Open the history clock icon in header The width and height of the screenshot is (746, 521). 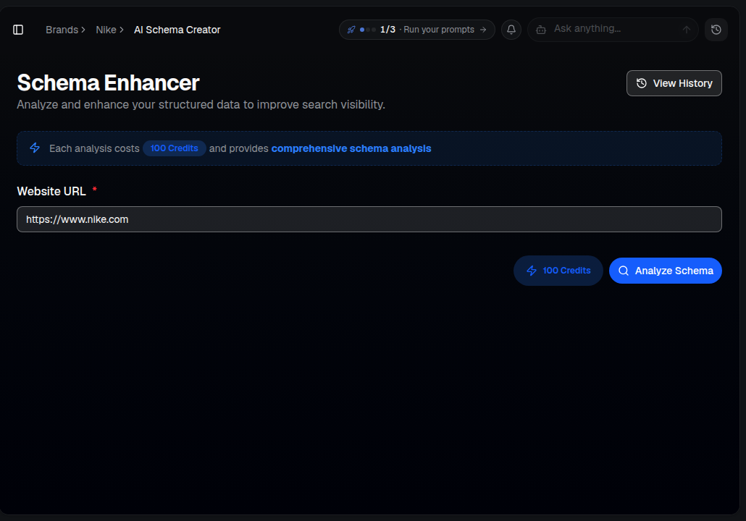pyautogui.click(x=716, y=30)
